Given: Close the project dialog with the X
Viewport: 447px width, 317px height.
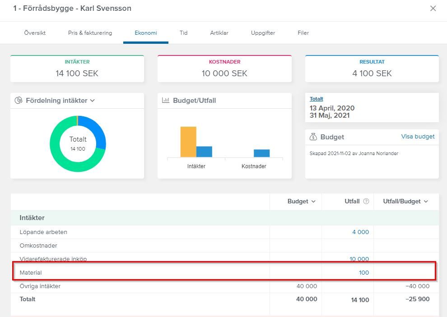Looking at the screenshot, I should click(433, 8).
